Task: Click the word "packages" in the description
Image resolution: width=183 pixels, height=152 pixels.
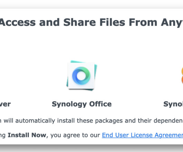Action: pyautogui.click(x=109, y=121)
